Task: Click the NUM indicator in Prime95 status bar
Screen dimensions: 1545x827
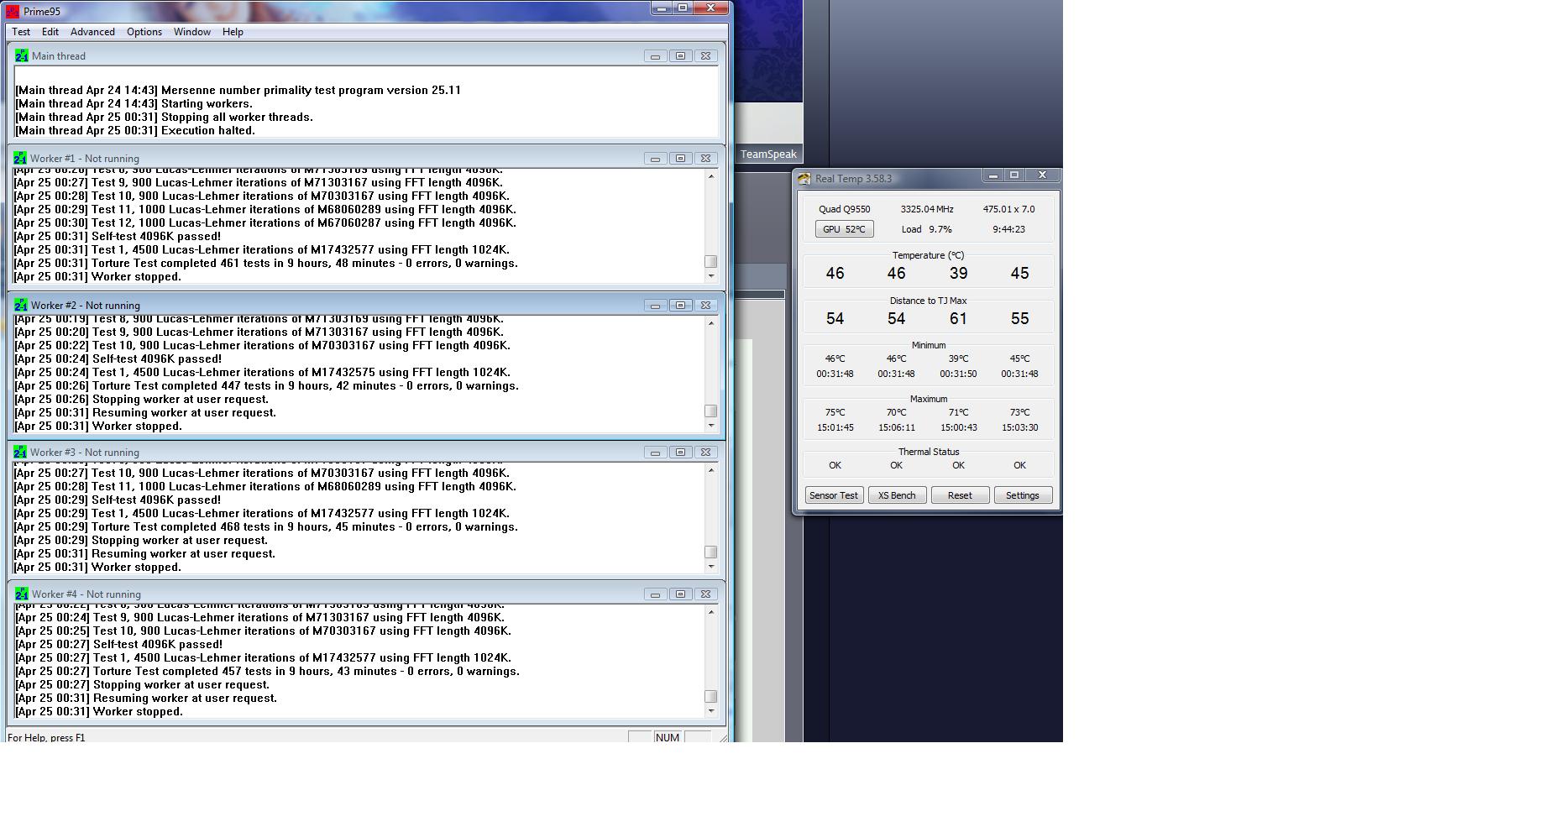Action: (x=668, y=737)
